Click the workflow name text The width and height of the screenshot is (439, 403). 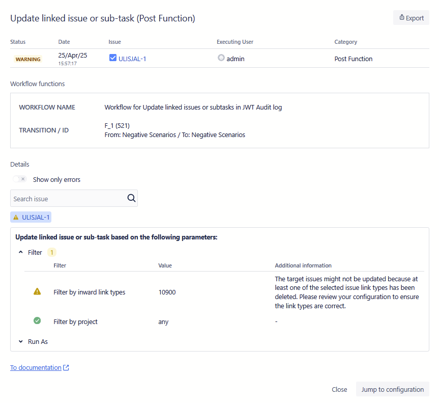(x=193, y=108)
